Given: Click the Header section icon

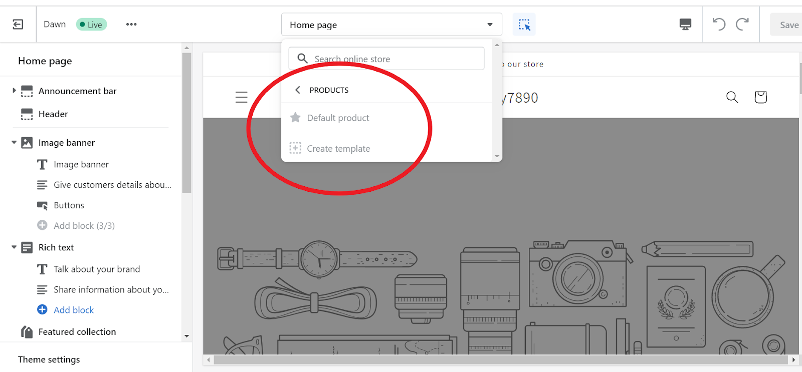Looking at the screenshot, I should [27, 114].
